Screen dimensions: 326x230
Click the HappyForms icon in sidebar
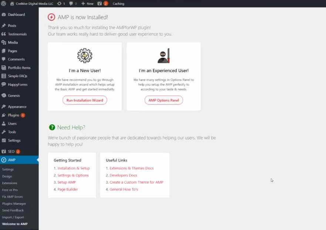click(4, 84)
